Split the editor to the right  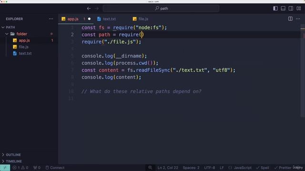click(x=290, y=19)
